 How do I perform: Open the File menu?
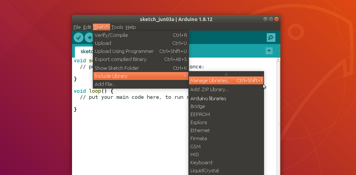(x=77, y=27)
